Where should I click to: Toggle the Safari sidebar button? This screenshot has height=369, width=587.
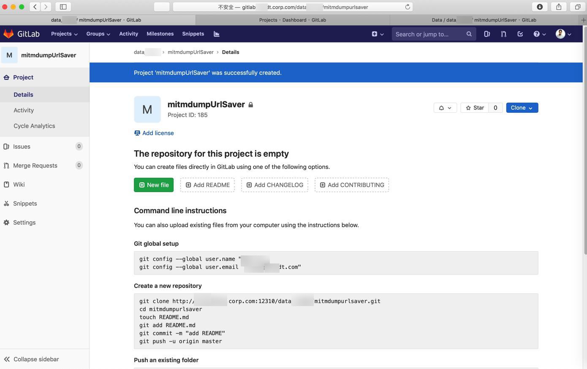pos(63,7)
